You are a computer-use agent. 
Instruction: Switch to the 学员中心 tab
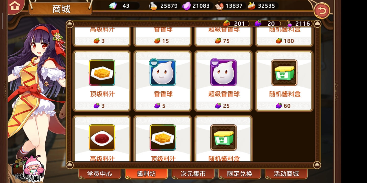(100, 174)
